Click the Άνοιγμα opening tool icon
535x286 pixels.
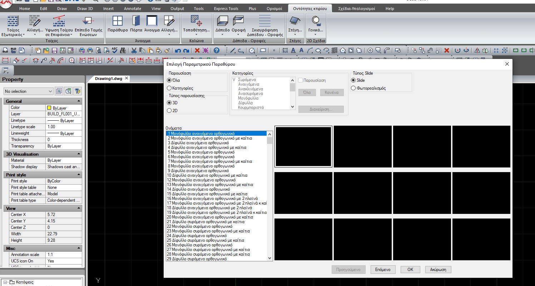(x=152, y=21)
